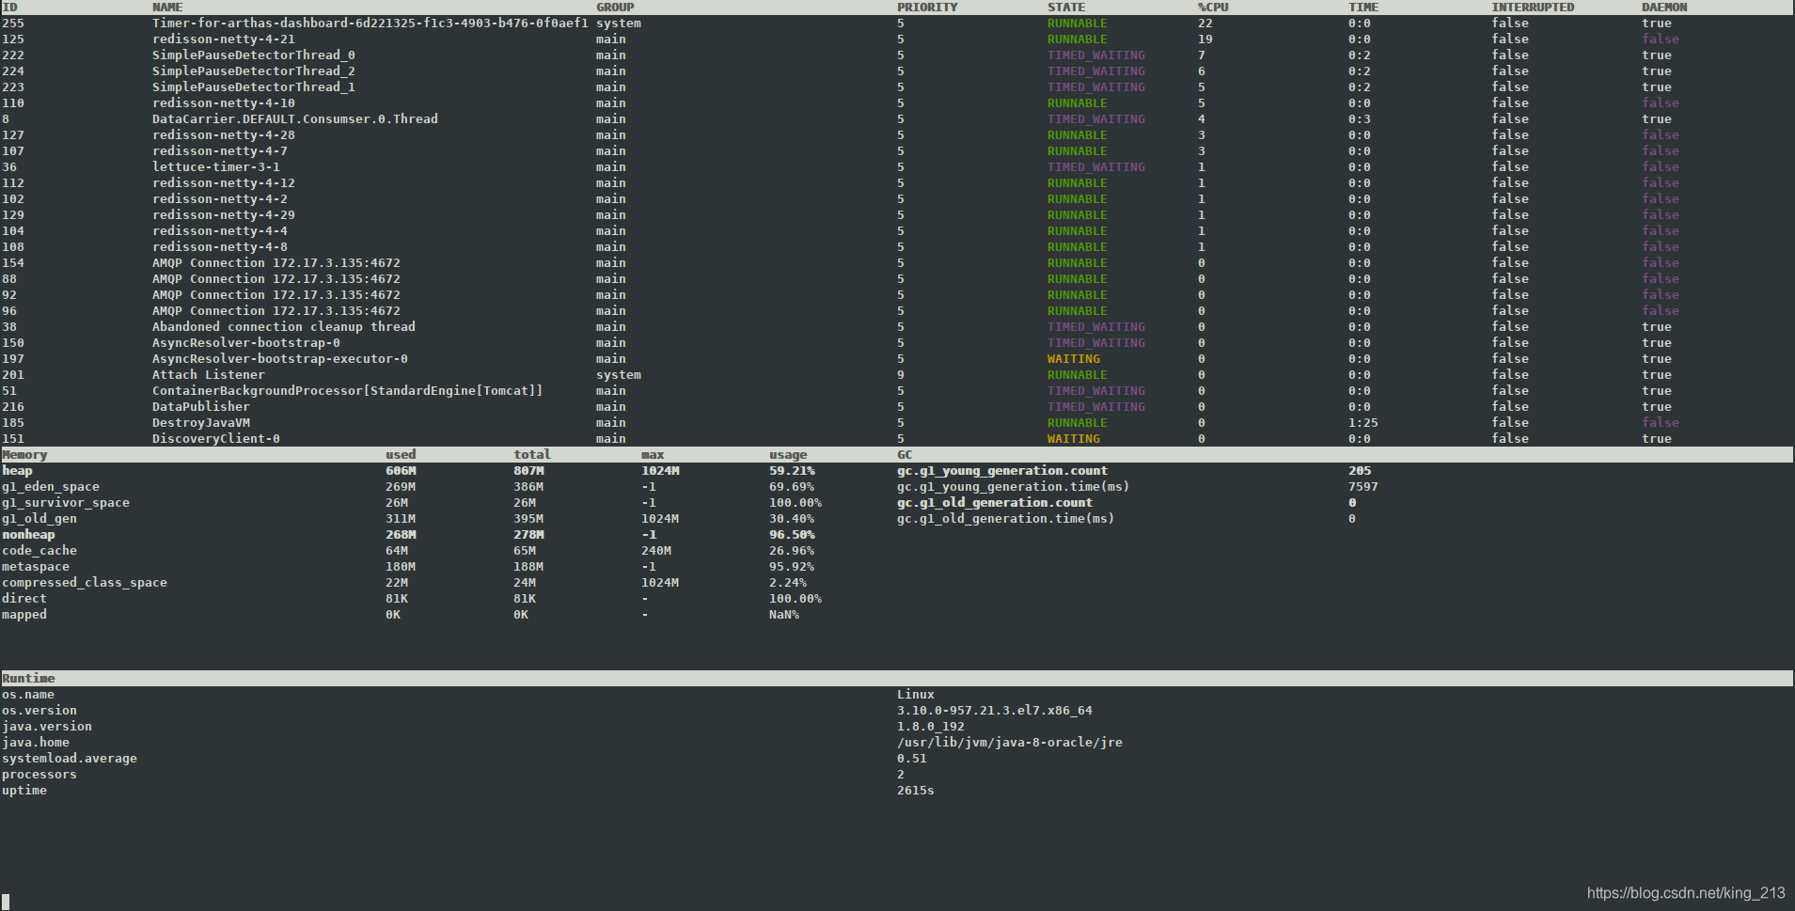Click DataCarrier.DEFAULT.Consumser.0.Thread entry
Screen dimensions: 1795x911
(295, 119)
